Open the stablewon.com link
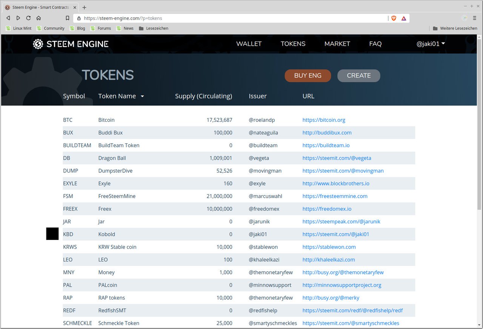The height and width of the screenshot is (329, 483). 329,247
